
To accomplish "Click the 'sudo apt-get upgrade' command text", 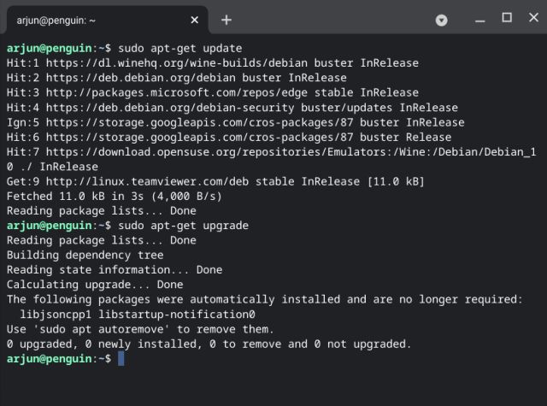I will 183,226.
